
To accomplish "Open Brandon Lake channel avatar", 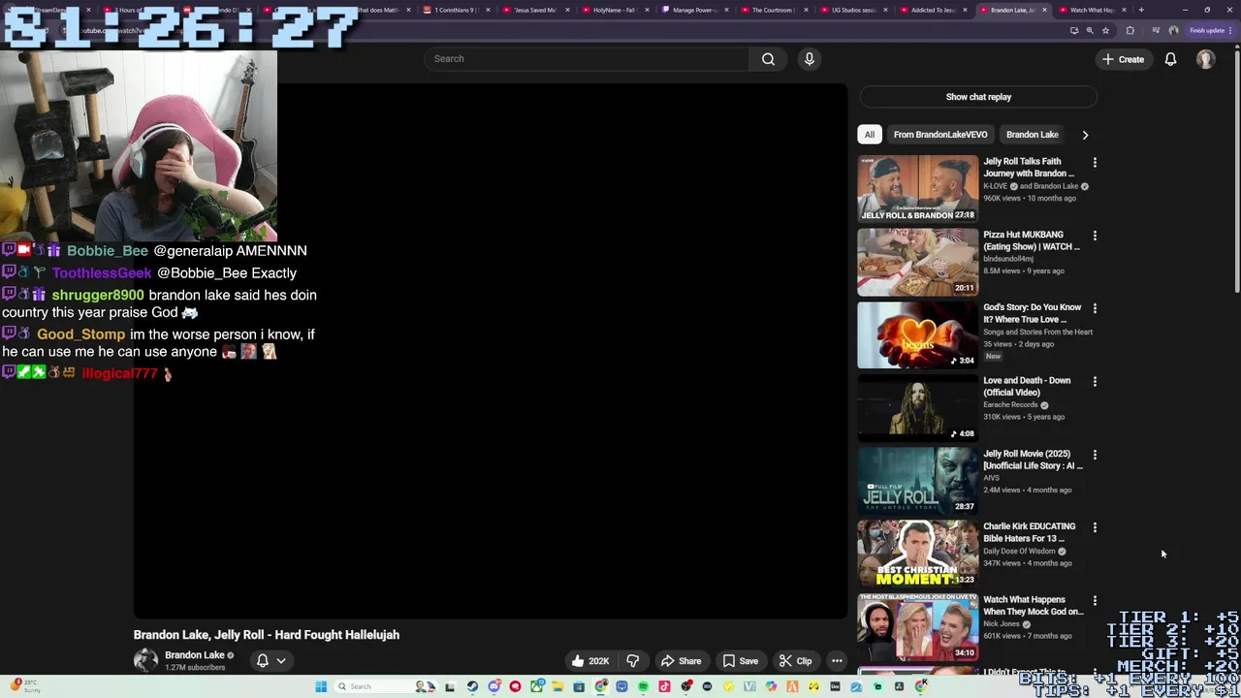I will 145,661.
